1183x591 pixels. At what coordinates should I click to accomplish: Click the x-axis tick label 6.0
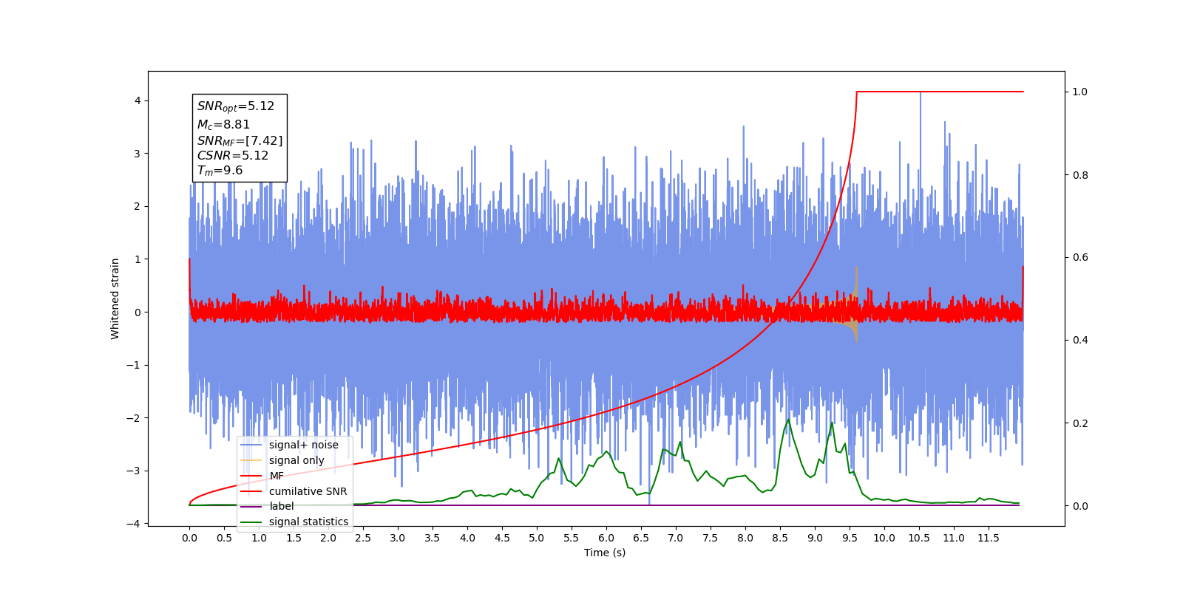coord(606,538)
